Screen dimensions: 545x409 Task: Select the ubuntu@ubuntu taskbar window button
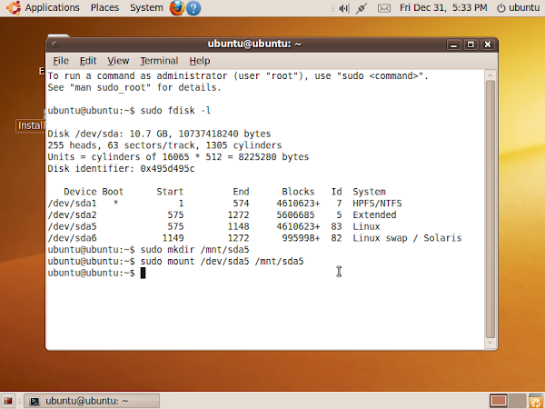(92, 401)
